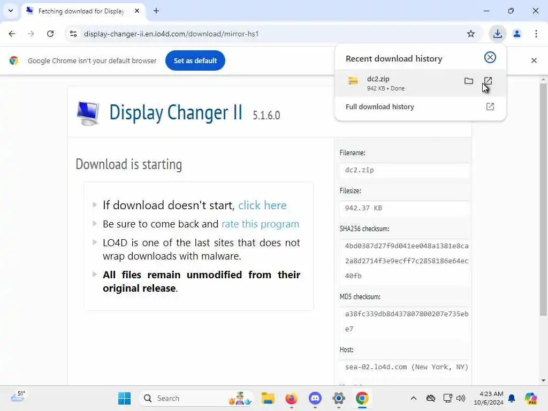Click the 942.37 KB filesize field
The height and width of the screenshot is (411, 548).
pos(404,208)
